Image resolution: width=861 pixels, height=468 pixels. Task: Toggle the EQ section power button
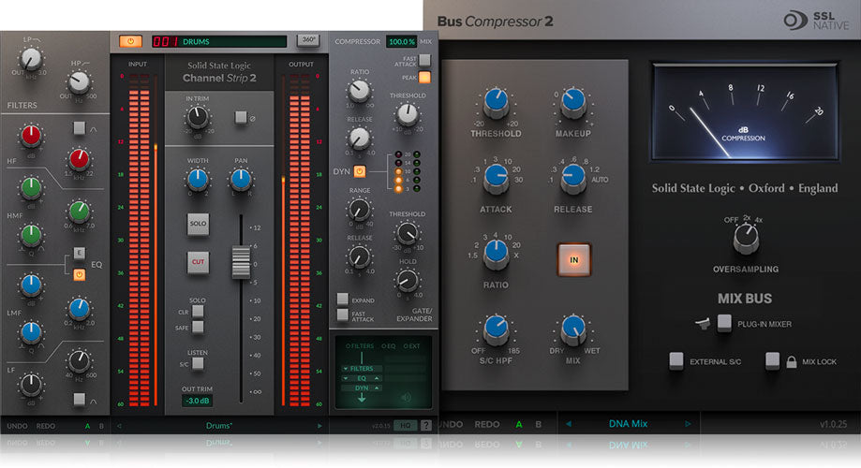[79, 273]
